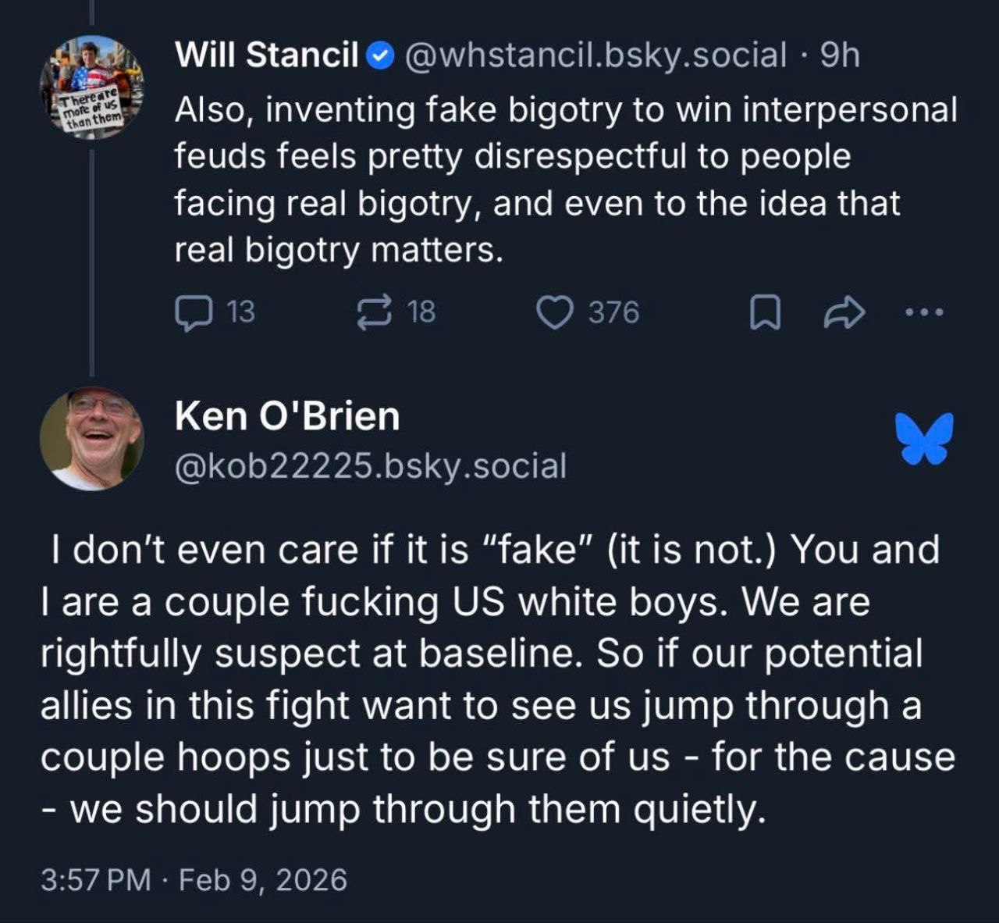This screenshot has width=999, height=923.
Task: Open Ken O'Brien's display name
Action: (286, 417)
